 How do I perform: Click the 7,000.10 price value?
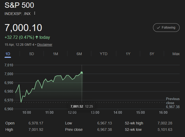[23, 28]
